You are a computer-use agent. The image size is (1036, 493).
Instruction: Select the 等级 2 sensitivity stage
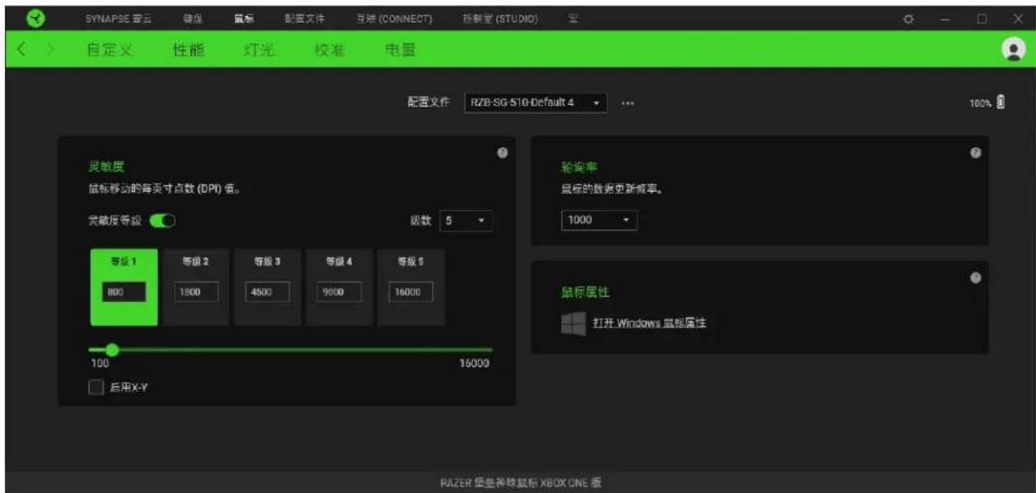[195, 288]
